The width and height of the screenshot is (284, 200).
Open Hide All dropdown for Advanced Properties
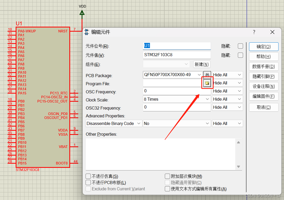point(227,123)
